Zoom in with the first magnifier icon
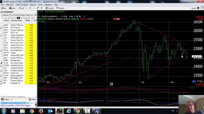 pyautogui.click(x=77, y=16)
